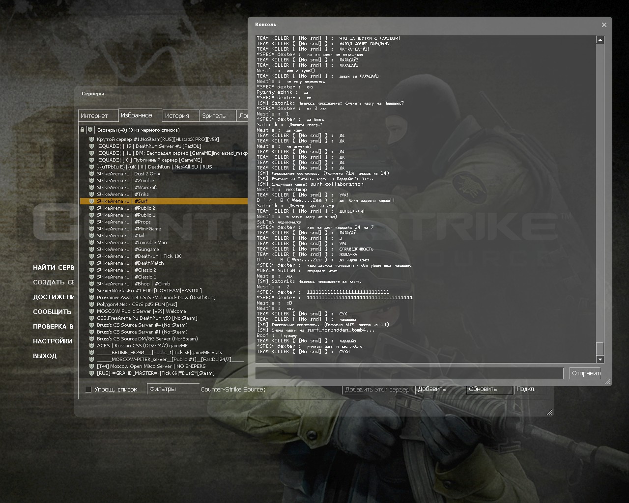629x503 pixels.
Task: Select StrikeArena.ru | #Deathrun | Tick 100
Action: point(164,256)
